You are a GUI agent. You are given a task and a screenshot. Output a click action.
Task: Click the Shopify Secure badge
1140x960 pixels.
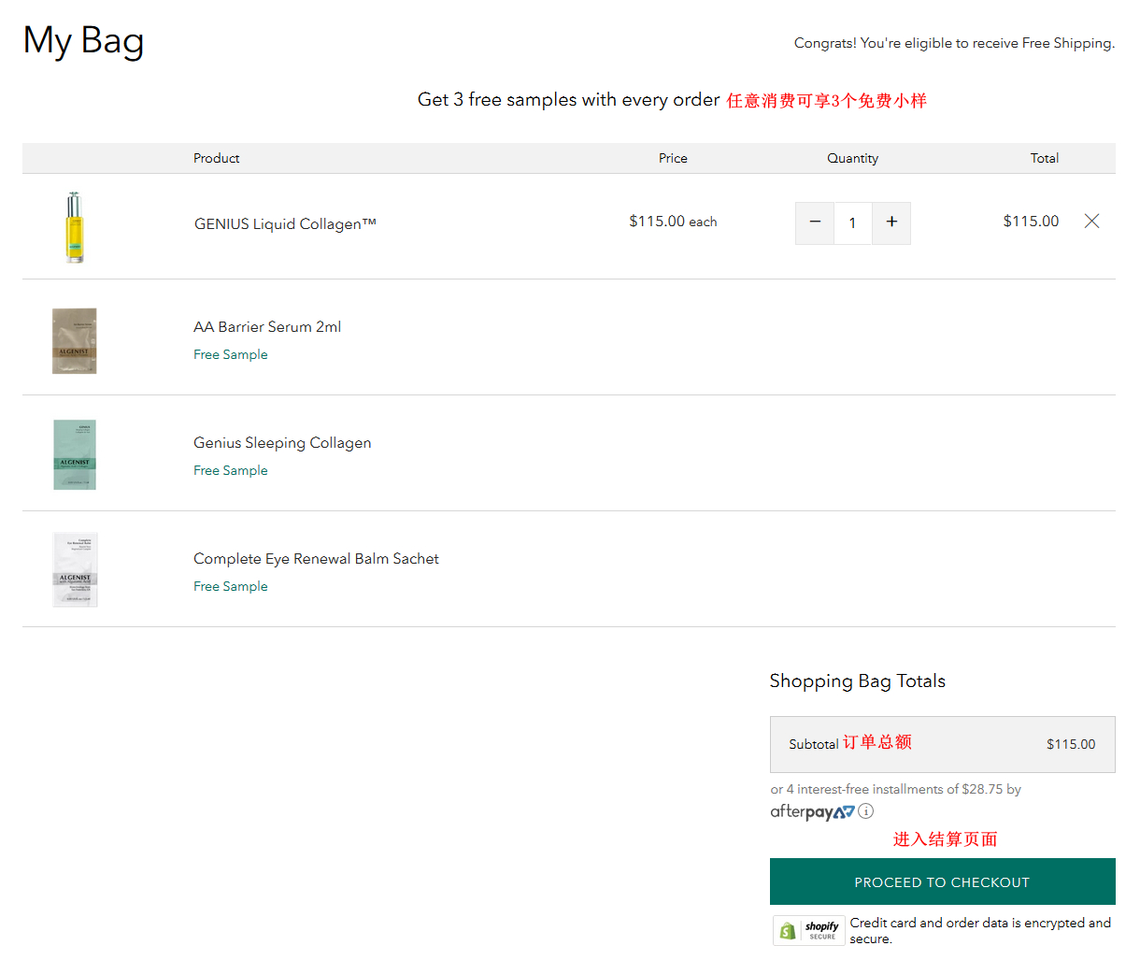[x=809, y=930]
